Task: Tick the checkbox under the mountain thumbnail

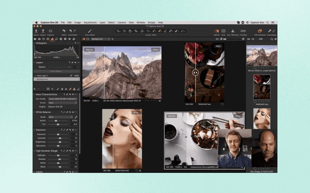Action: coord(255,67)
